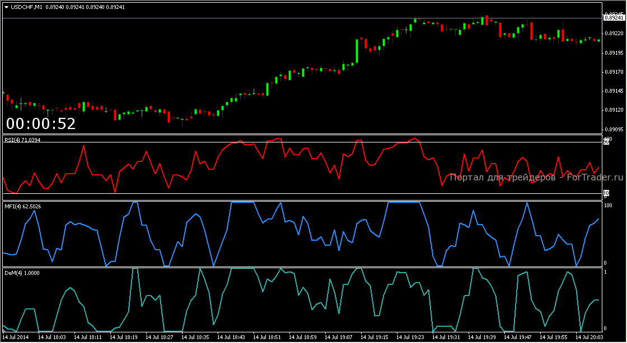This screenshot has height=343, width=627.
Task: Click the 0.89120 price scale label
Action: 614,110
